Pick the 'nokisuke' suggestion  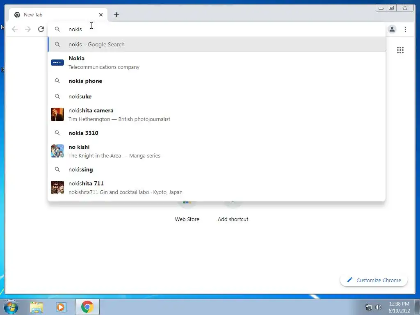pos(217,96)
